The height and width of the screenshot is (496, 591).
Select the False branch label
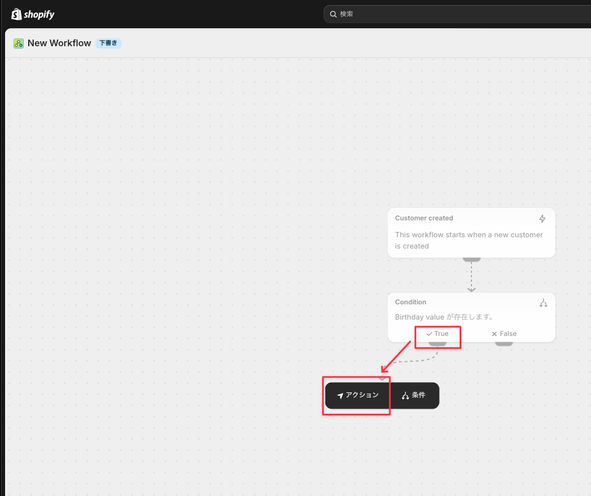[504, 334]
